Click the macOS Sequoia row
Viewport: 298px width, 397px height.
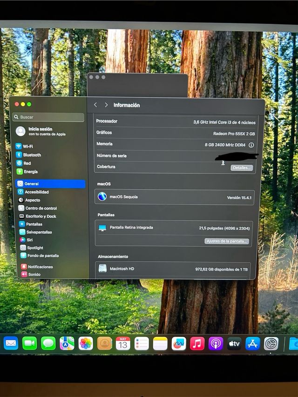[x=174, y=197]
